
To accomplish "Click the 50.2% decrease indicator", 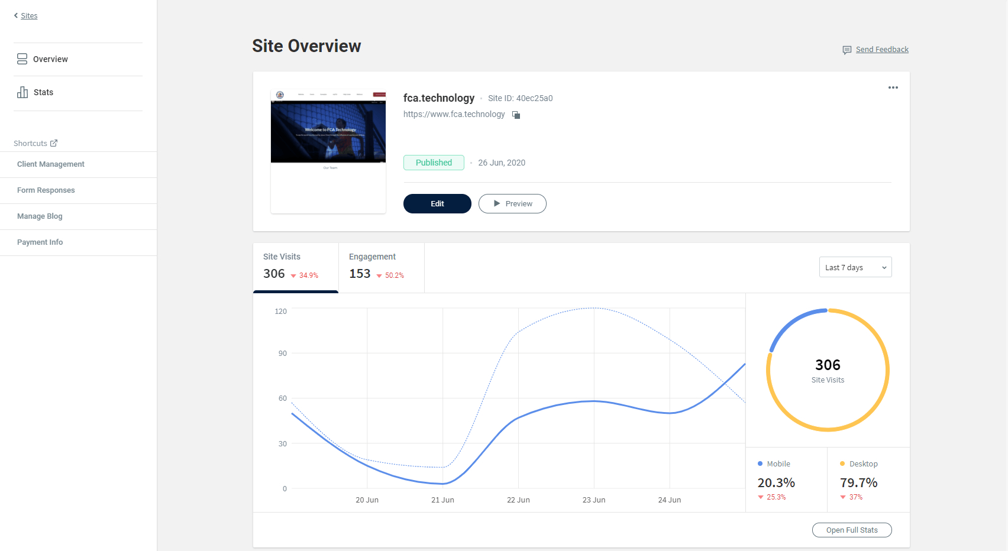I will click(x=390, y=275).
